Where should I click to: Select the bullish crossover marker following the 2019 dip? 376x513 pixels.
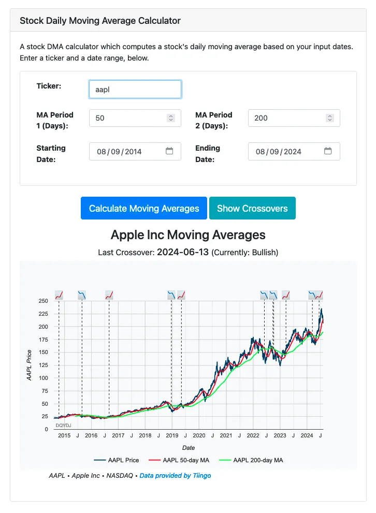(182, 294)
